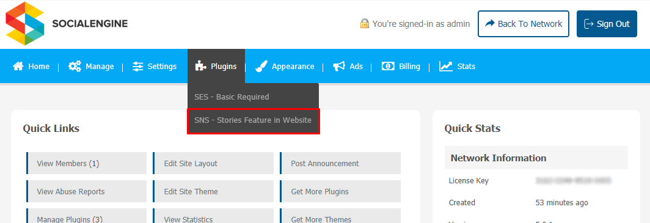The width and height of the screenshot is (650, 223).
Task: Select SNS - Stories Feature in Website
Action: [x=254, y=121]
